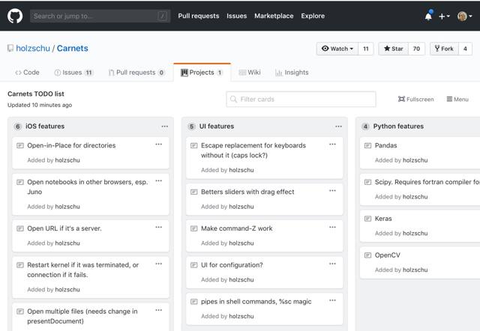Open options for Open-in-Place for directories card
This screenshot has width=480, height=331.
pyautogui.click(x=158, y=145)
